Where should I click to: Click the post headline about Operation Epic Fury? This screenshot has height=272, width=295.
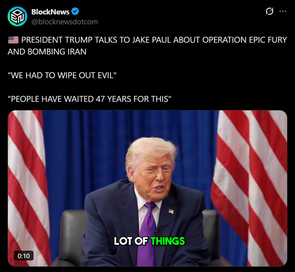coord(147,46)
